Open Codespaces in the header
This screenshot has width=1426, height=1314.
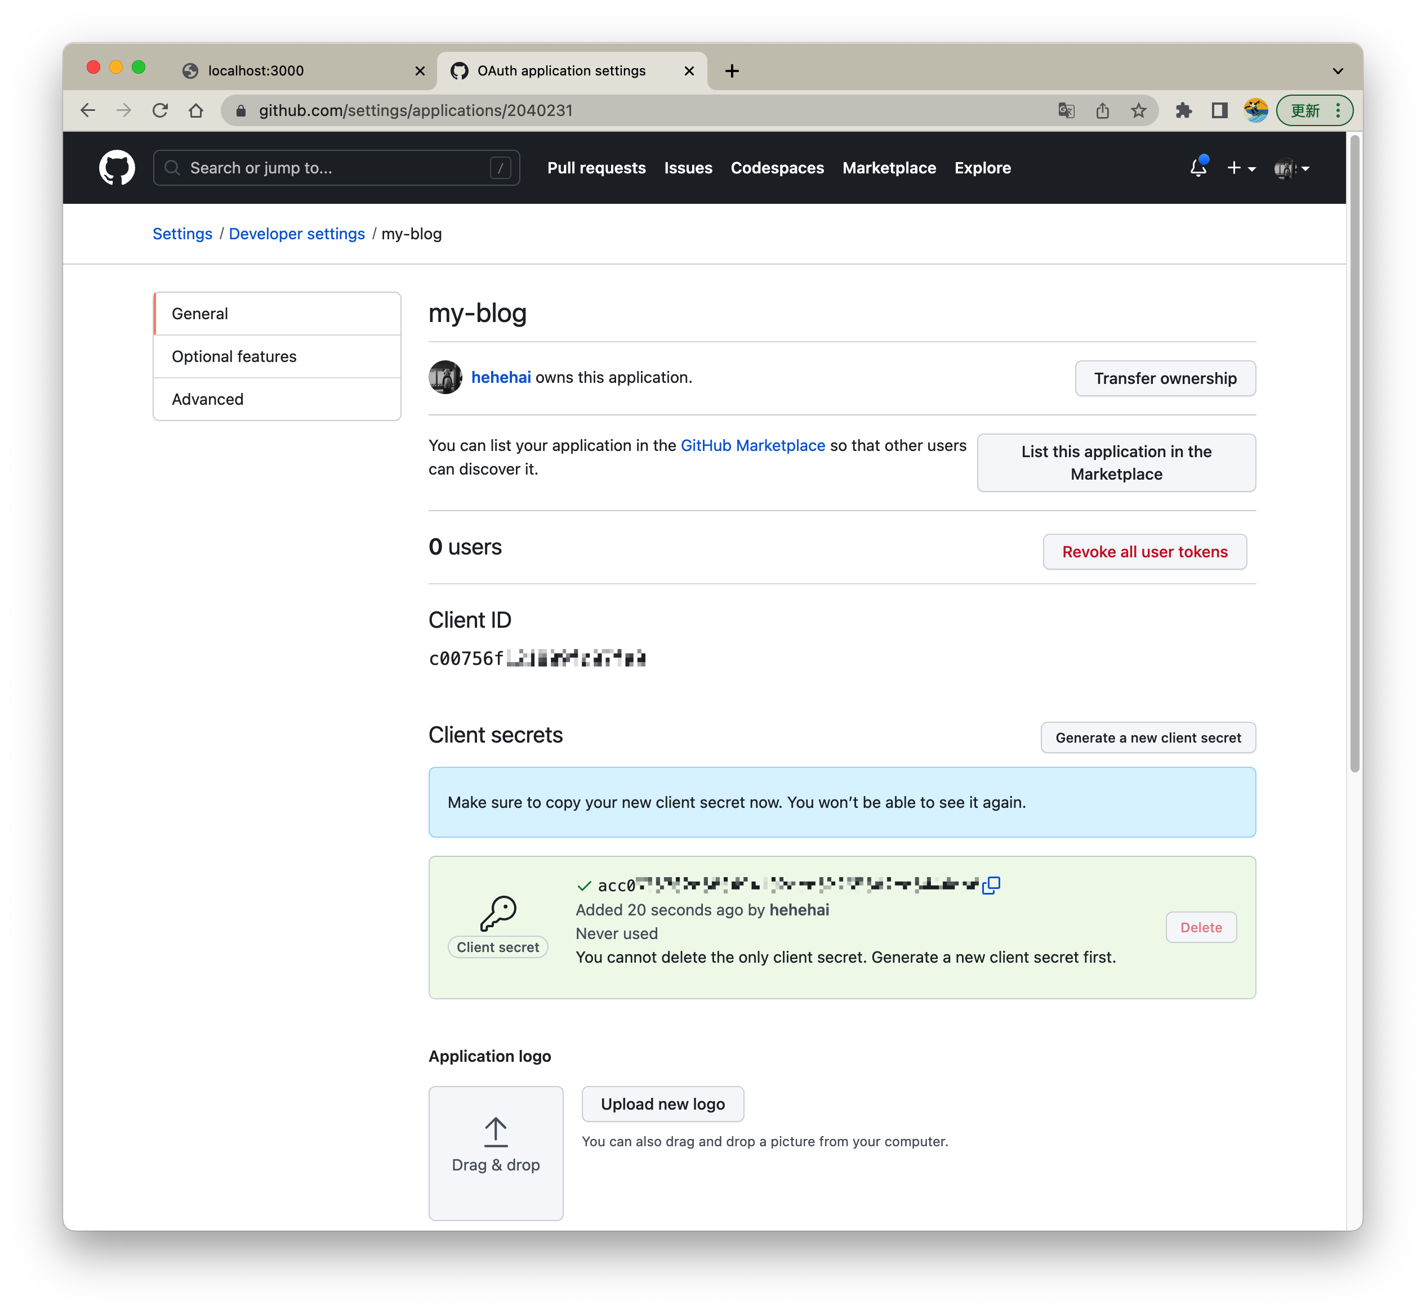[x=777, y=168]
